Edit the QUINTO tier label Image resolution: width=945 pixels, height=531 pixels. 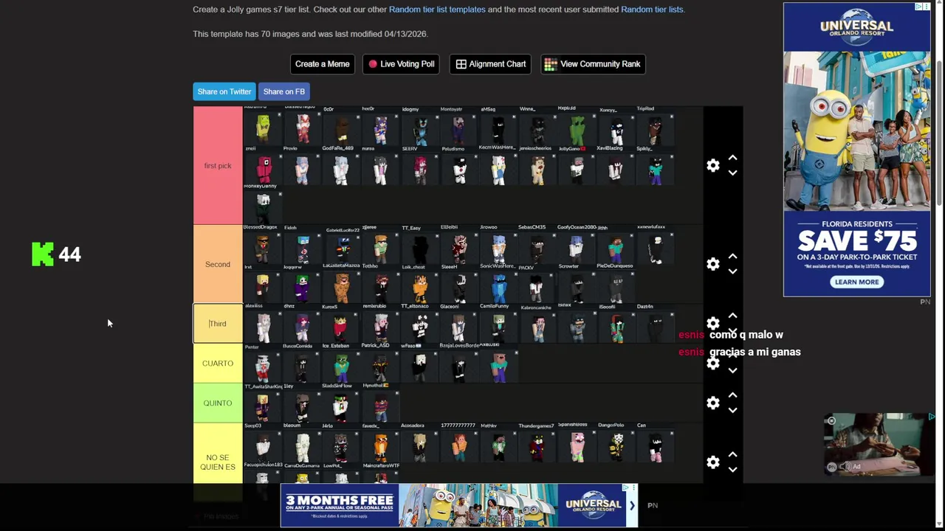tap(218, 403)
